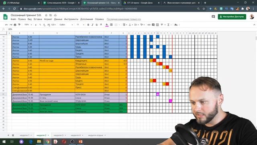
Task: Click the Redo icon in toolbar
Action: (11, 25)
